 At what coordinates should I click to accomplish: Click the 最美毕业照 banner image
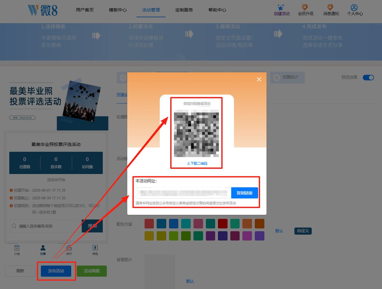56,103
